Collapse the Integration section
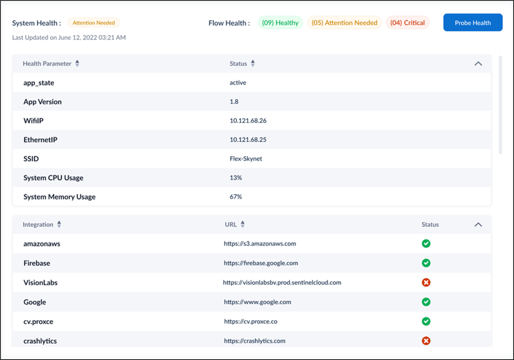The height and width of the screenshot is (360, 514). point(478,224)
